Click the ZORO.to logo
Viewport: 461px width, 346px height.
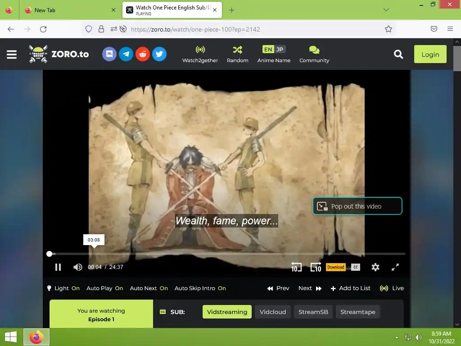pyautogui.click(x=59, y=54)
